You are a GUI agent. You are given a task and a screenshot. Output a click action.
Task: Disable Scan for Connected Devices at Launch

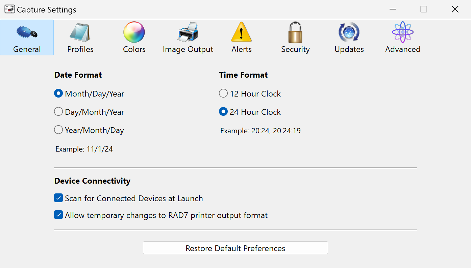[x=58, y=198]
